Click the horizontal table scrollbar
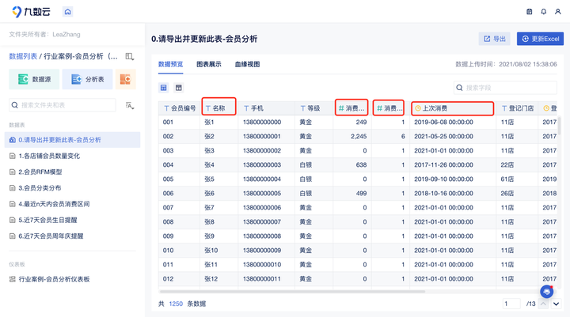570x317 pixels. 292,292
